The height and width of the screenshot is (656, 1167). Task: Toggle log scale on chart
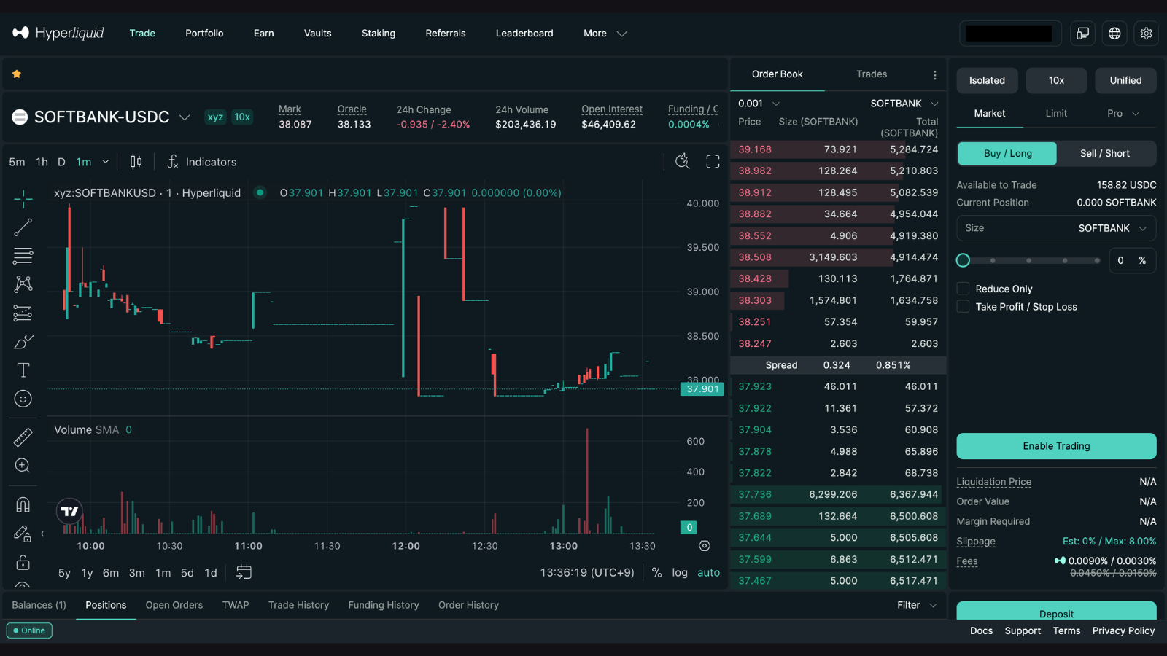point(680,572)
